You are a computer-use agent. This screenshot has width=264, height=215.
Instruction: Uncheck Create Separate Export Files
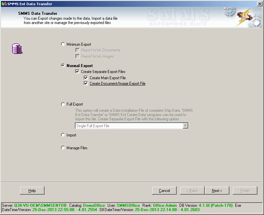77,72
